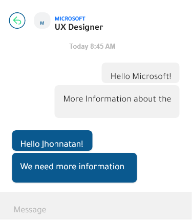Image resolution: width=192 pixels, height=220 pixels.
Task: Tap the Today 8:45 AM timestamp
Action: click(92, 46)
